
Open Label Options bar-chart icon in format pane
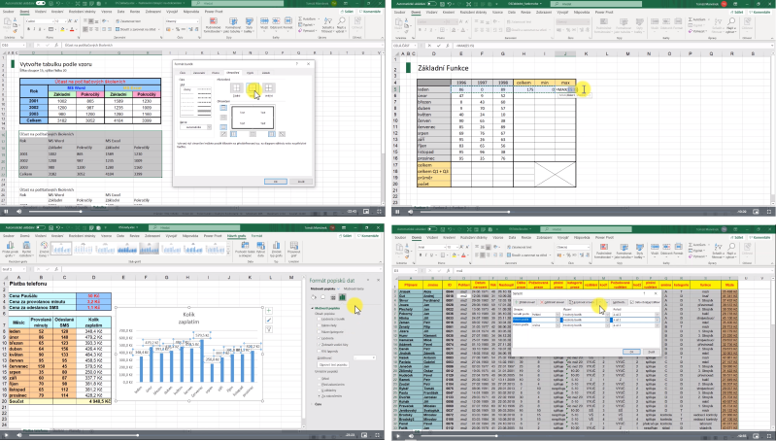(x=343, y=297)
